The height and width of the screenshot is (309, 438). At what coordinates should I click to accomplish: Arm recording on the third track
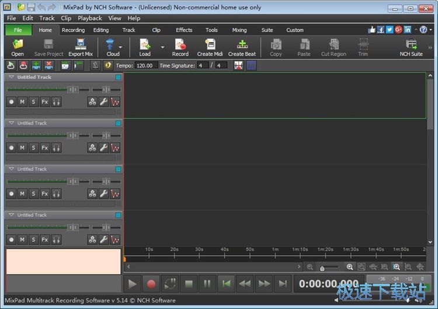(11, 194)
